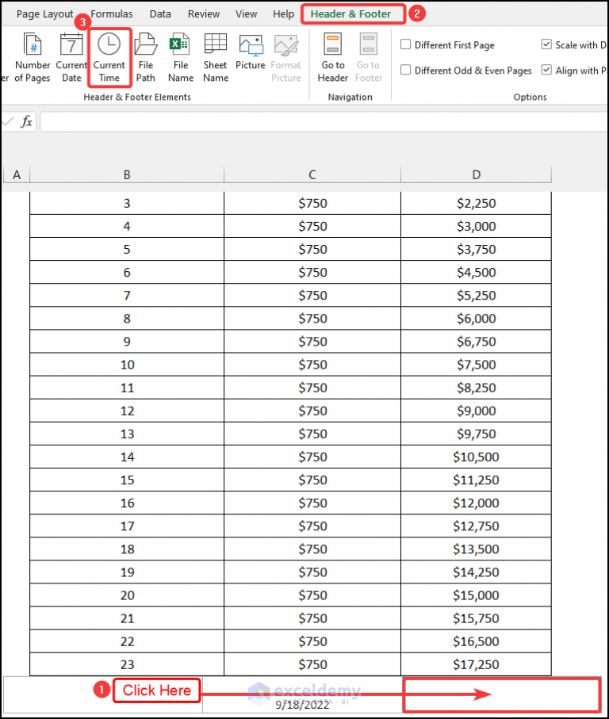Select cell with value $3,750

(476, 249)
